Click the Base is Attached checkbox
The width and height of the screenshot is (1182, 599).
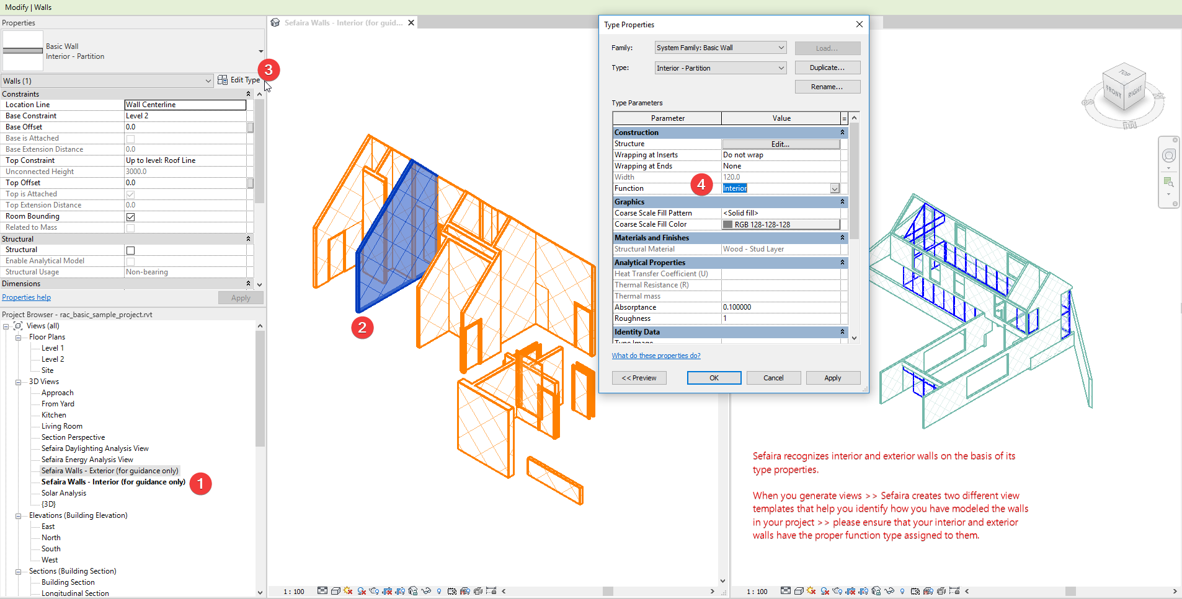click(x=130, y=139)
